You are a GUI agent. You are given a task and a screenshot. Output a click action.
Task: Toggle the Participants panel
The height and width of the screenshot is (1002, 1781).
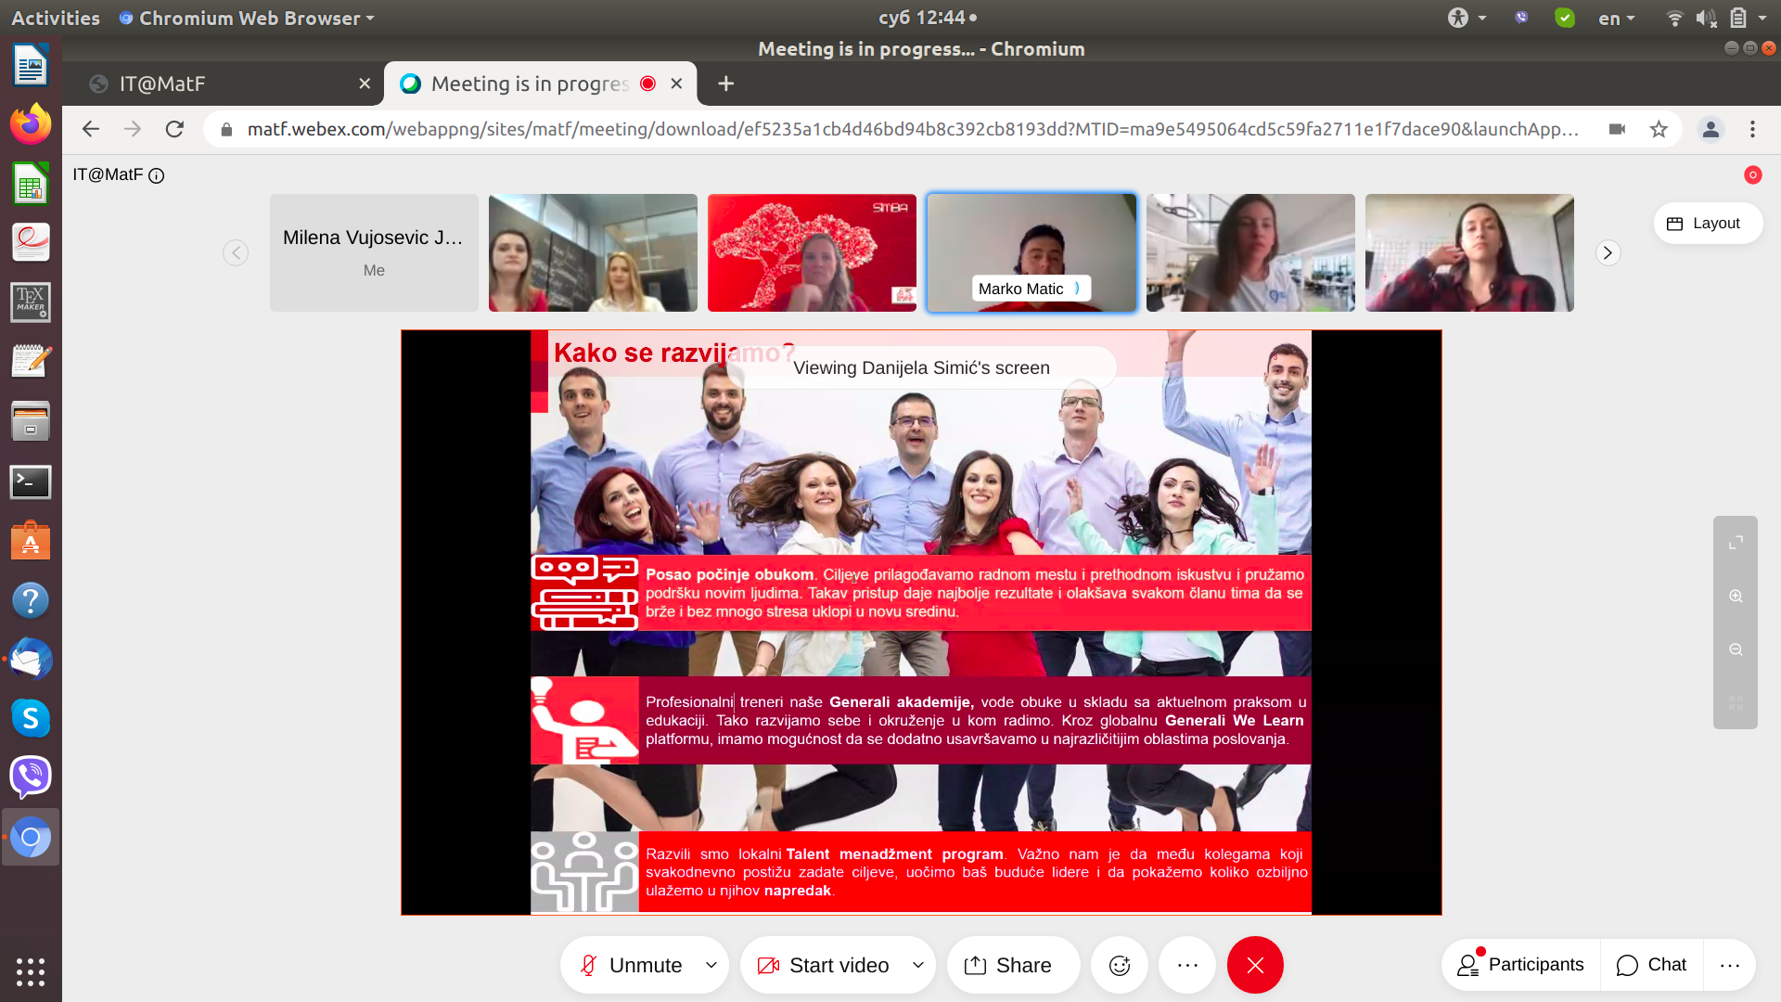tap(1521, 965)
